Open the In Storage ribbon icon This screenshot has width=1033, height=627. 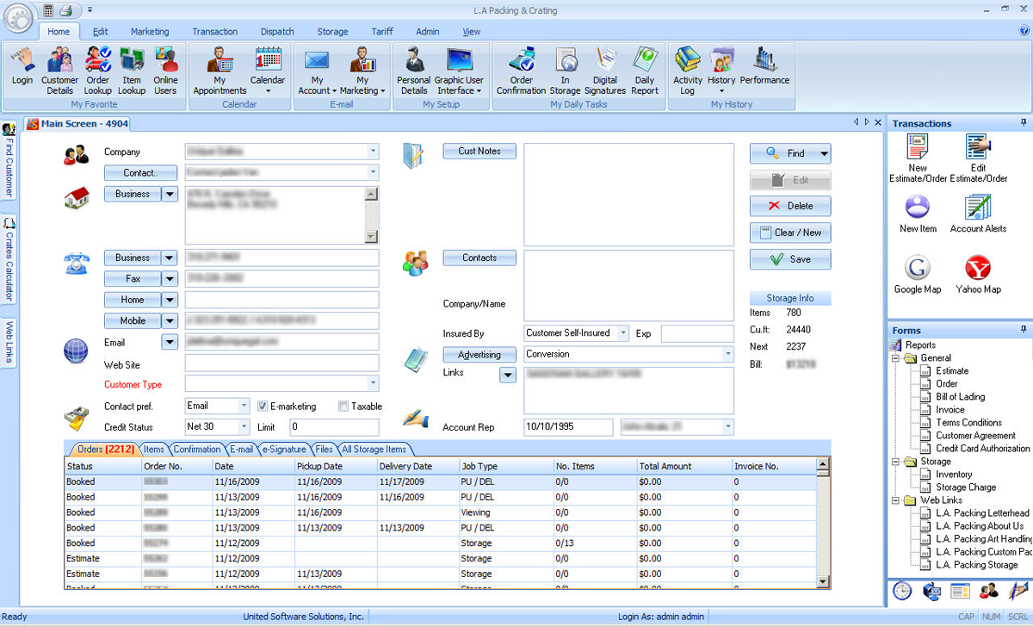565,71
